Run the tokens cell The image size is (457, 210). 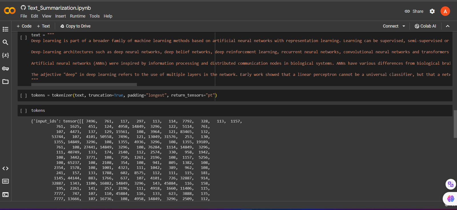pos(23,111)
